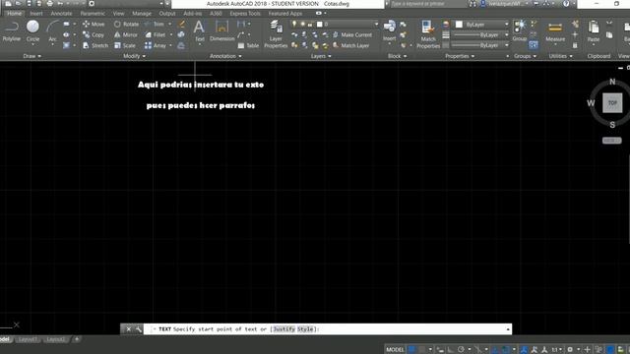
Task: Select the Array tool
Action: (x=156, y=45)
